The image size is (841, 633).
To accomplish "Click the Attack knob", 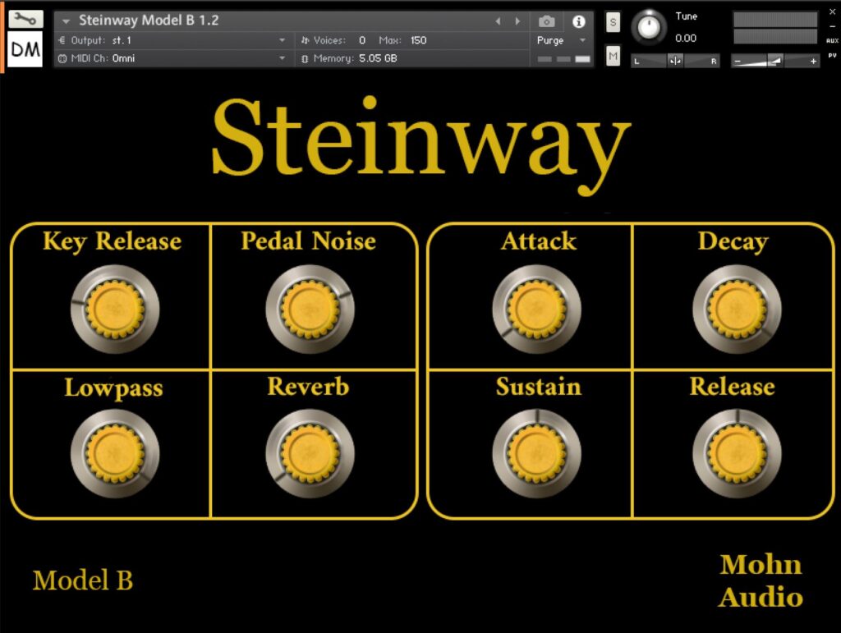I will point(537,310).
